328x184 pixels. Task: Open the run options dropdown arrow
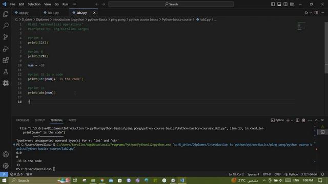(x=311, y=13)
